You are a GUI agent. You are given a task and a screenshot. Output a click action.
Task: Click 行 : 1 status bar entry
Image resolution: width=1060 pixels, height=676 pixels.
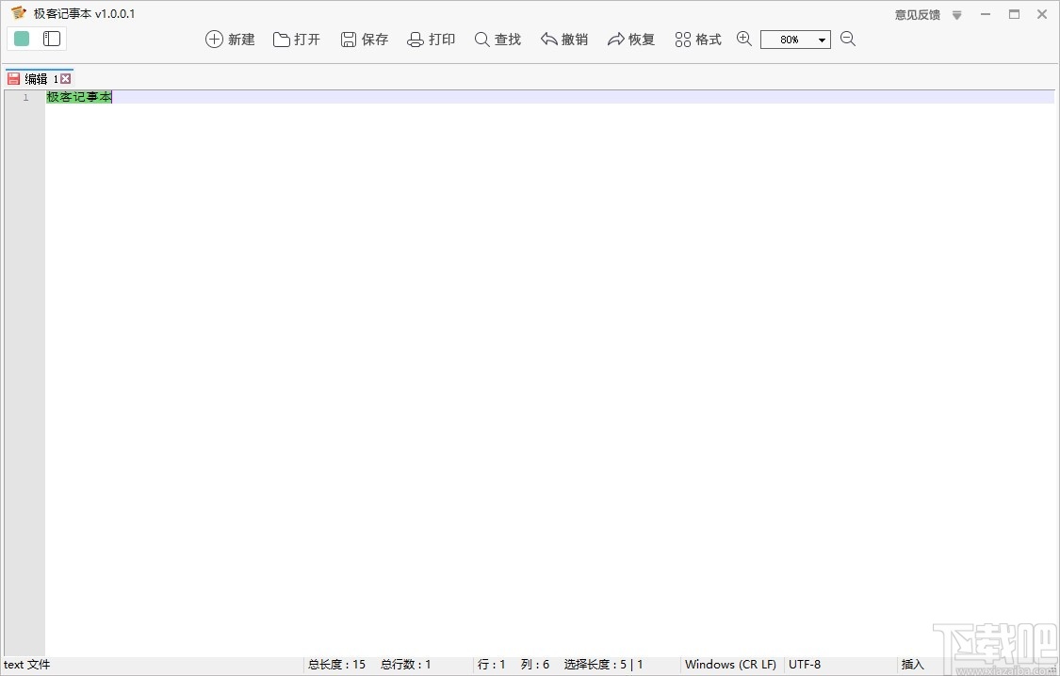(x=492, y=665)
